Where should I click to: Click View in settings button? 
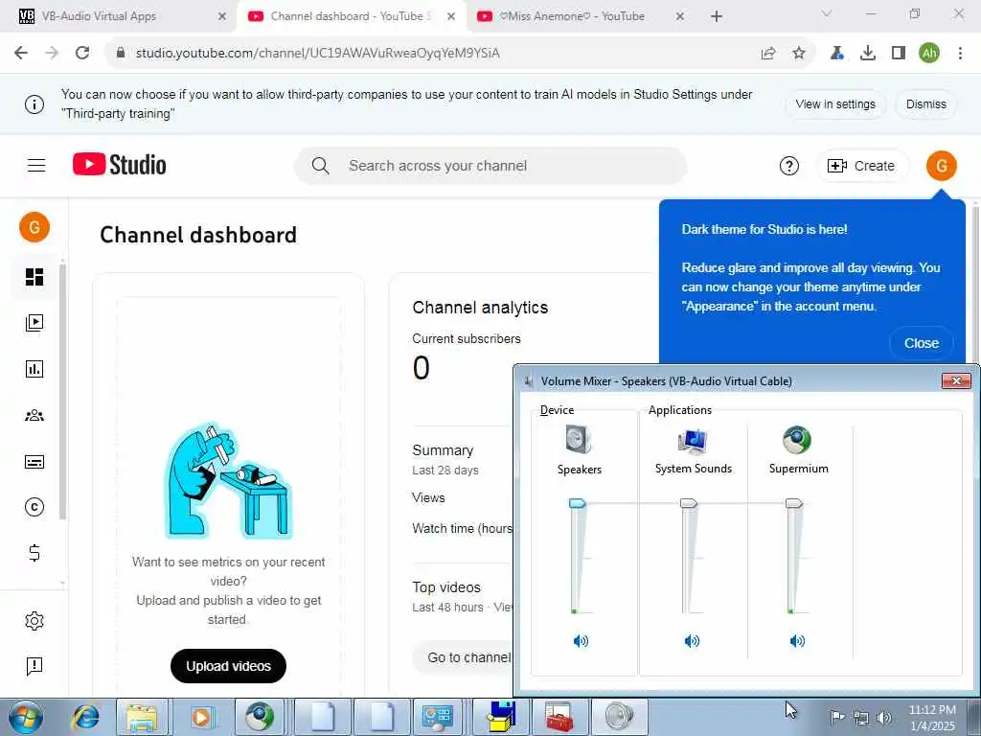coord(835,103)
